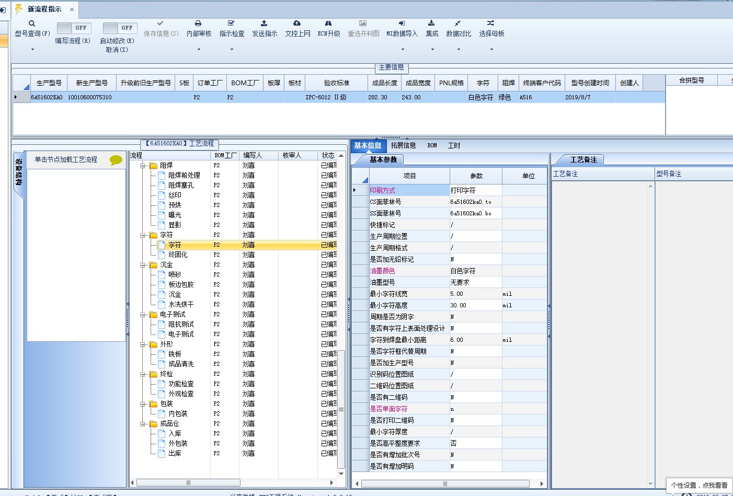This screenshot has width=733, height=496.
Task: Click the 工艺备注 column header
Action: click(x=603, y=174)
